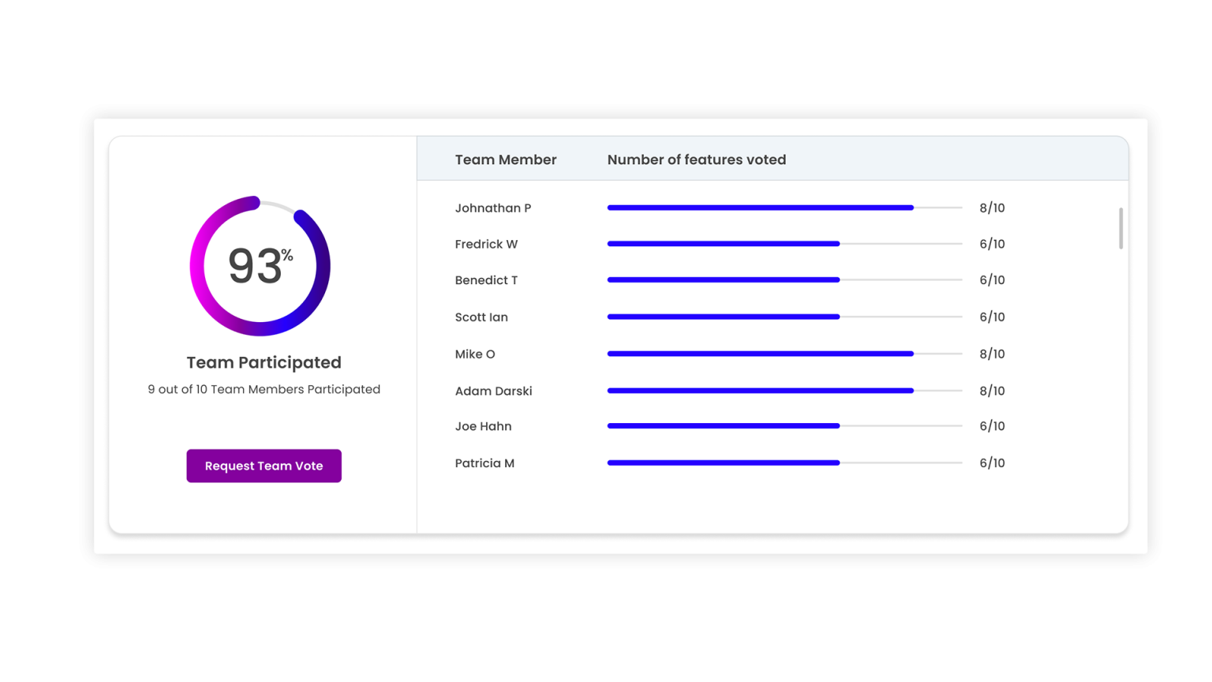Select Mike O's row
The image size is (1212, 682).
[x=475, y=354]
